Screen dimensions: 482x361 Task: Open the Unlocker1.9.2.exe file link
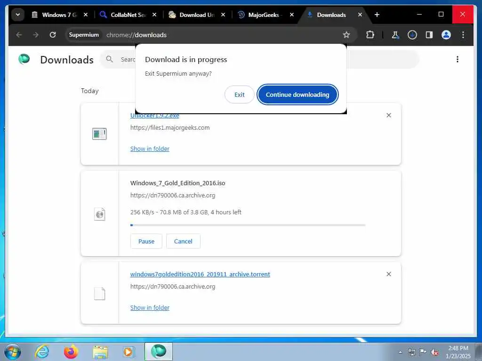pos(154,116)
